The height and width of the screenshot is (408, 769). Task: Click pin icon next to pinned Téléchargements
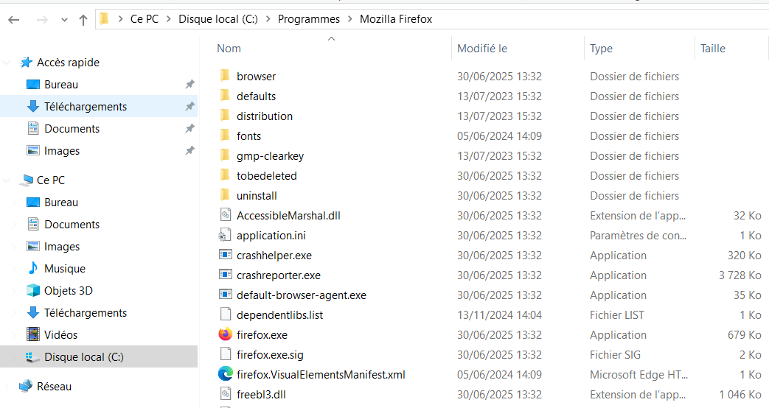tap(189, 106)
